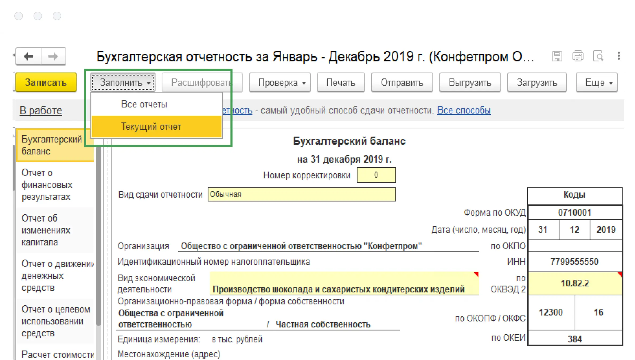The height and width of the screenshot is (360, 635).
Task: Click the Номер корректировки field
Action: tap(376, 175)
